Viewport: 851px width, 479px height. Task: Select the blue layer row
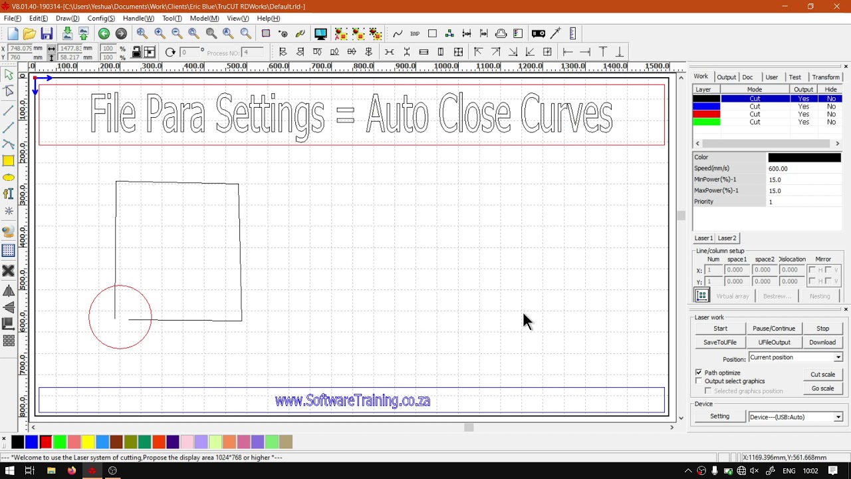(768, 106)
